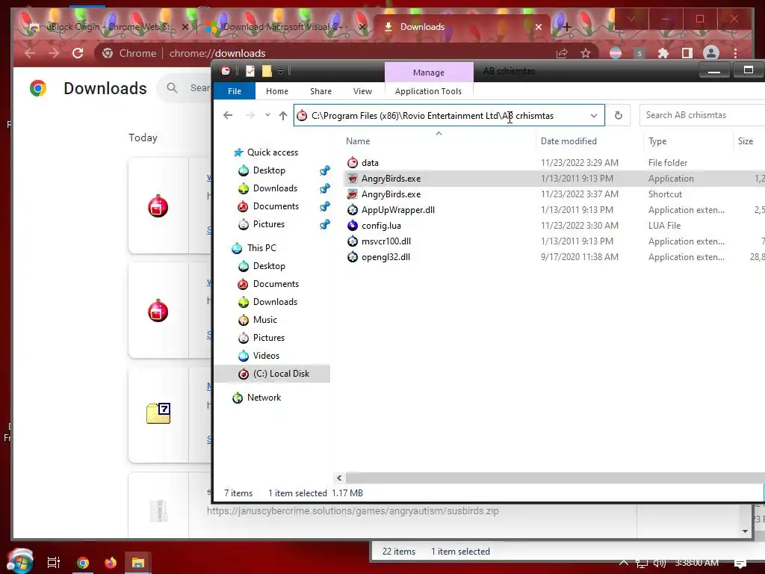Open Downloads under This PC
765x574 pixels.
coord(275,302)
